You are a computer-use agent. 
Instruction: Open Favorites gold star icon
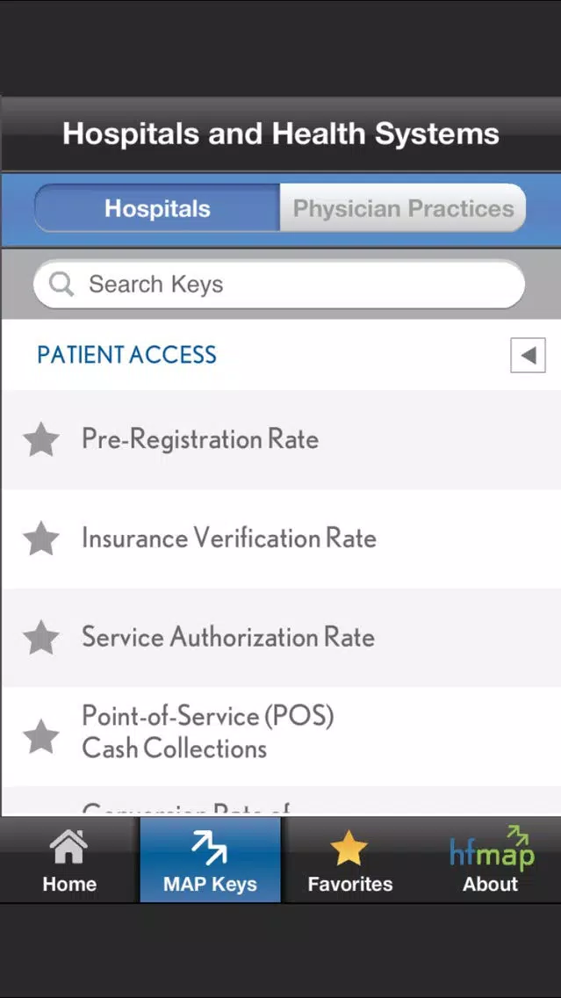click(349, 848)
